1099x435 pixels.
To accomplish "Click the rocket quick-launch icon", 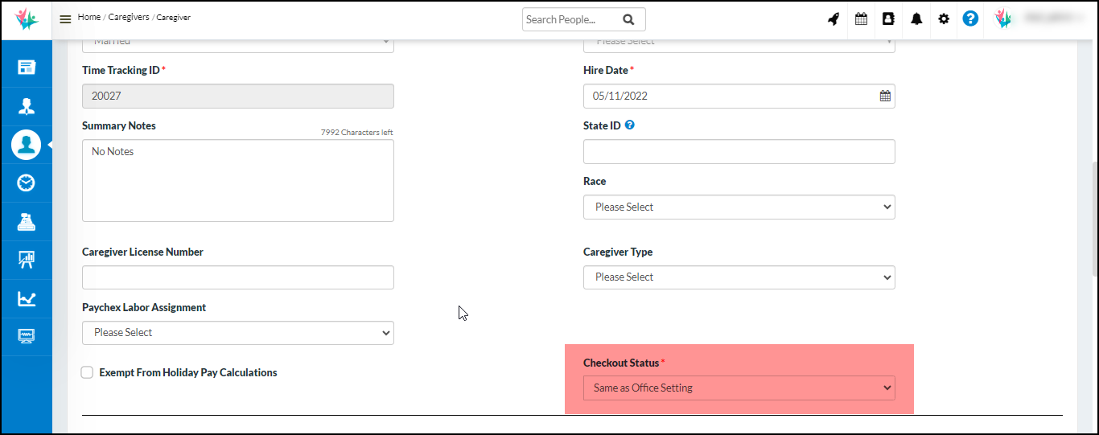I will (834, 19).
